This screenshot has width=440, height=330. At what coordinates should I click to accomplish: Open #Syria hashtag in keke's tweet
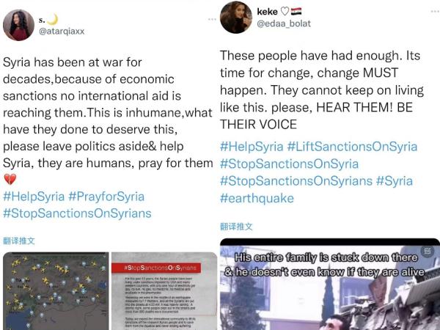395,181
